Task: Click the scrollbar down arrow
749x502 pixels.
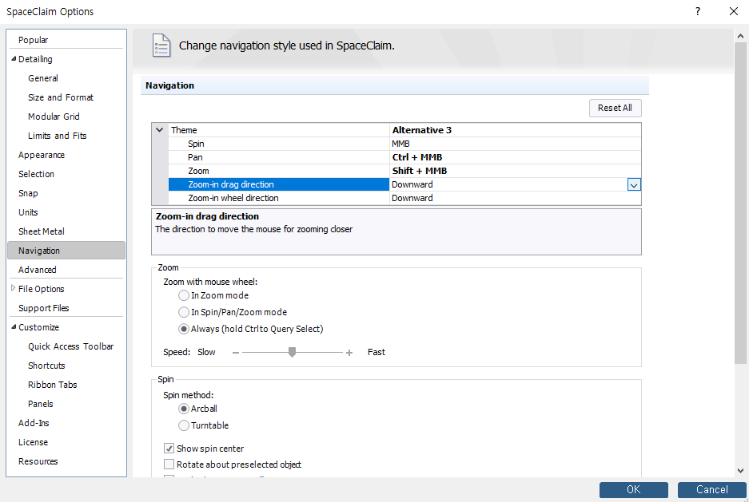Action: click(740, 471)
